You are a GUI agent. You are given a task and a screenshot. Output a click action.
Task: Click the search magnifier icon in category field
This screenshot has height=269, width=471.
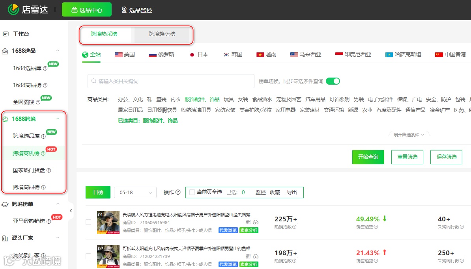pyautogui.click(x=94, y=81)
